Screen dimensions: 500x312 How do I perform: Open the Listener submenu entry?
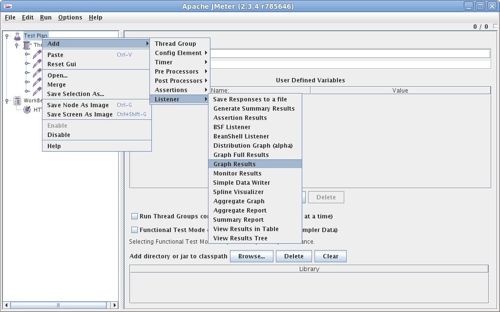pos(180,99)
